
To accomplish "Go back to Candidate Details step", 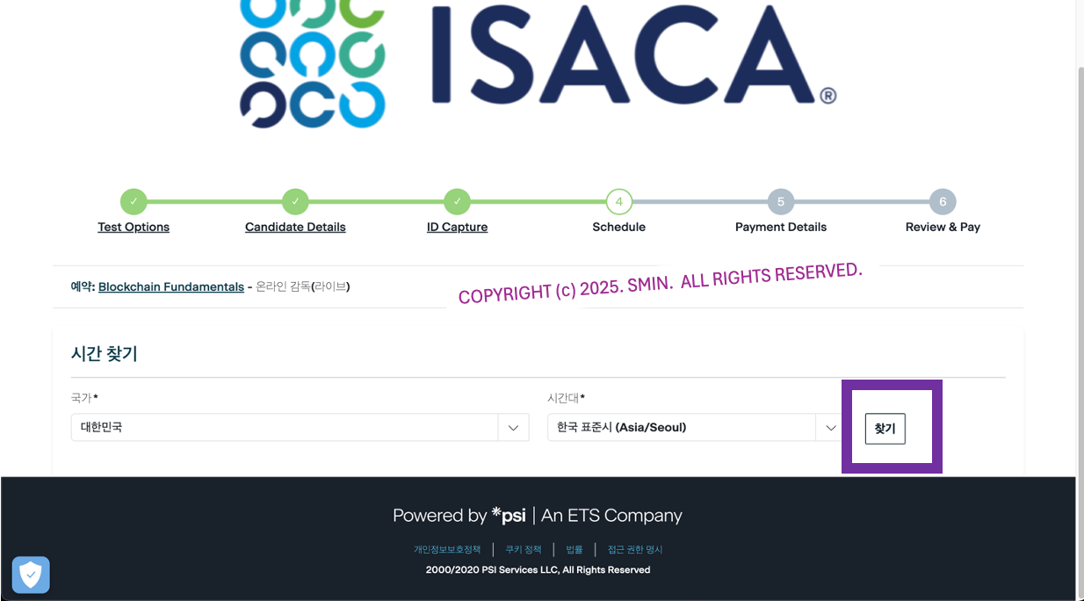I will (295, 227).
